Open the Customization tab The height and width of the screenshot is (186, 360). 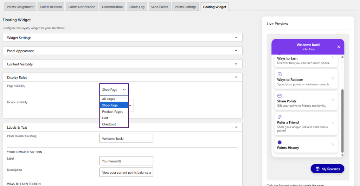click(x=112, y=7)
